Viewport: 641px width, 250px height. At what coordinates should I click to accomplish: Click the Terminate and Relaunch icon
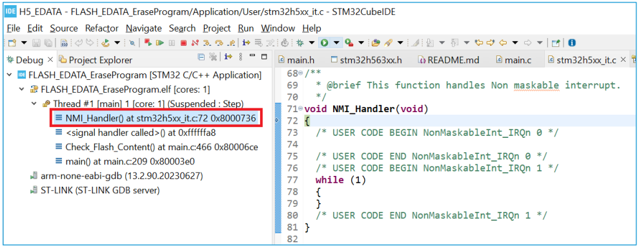pos(148,43)
